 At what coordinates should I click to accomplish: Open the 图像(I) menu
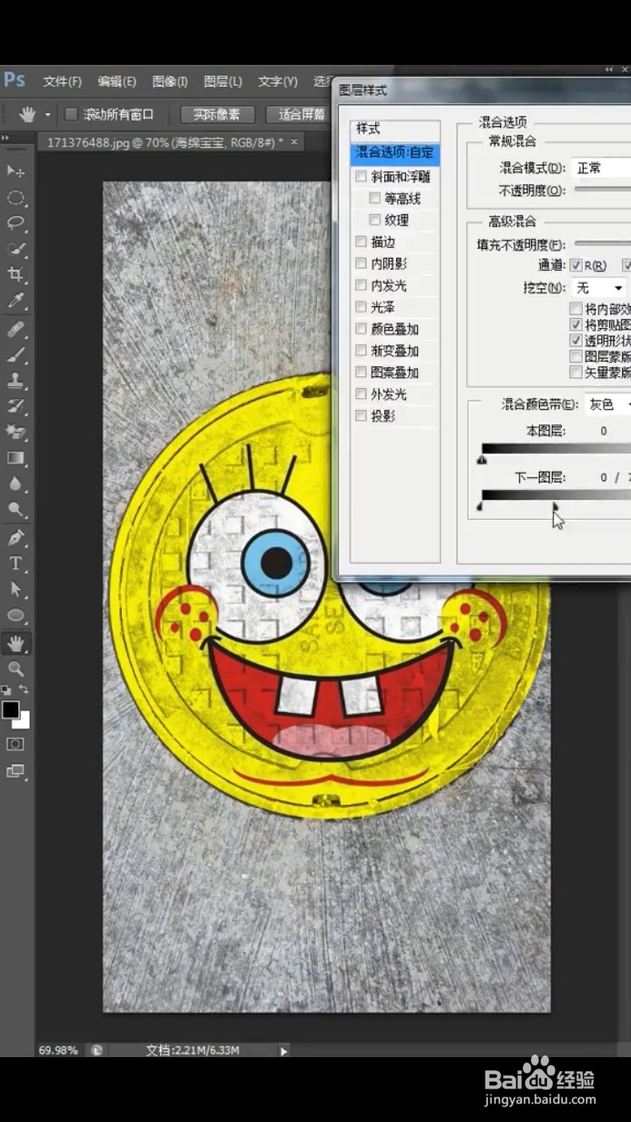pos(169,82)
